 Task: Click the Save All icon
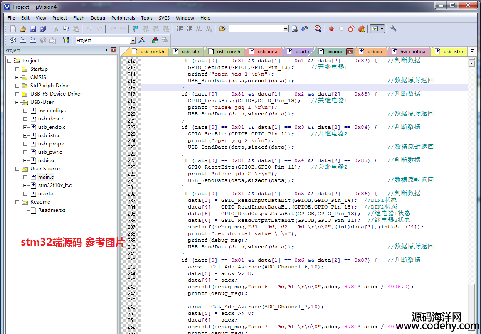point(43,29)
